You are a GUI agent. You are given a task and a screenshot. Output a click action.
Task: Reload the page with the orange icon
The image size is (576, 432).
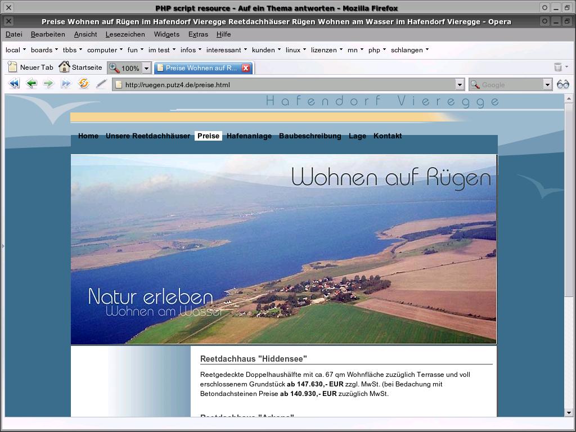pyautogui.click(x=84, y=84)
